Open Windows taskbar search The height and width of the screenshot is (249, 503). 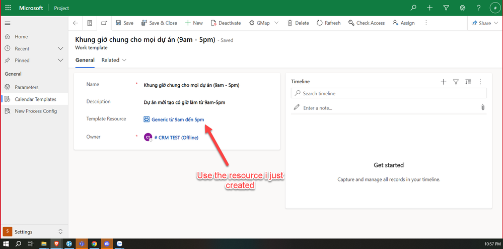pos(19,244)
